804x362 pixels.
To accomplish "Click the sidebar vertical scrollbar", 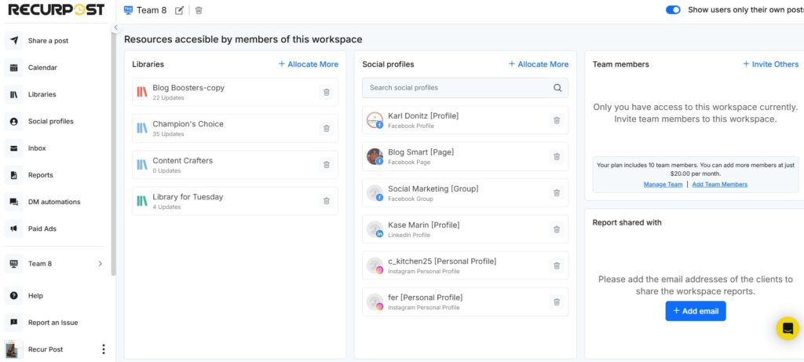I will point(113,154).
